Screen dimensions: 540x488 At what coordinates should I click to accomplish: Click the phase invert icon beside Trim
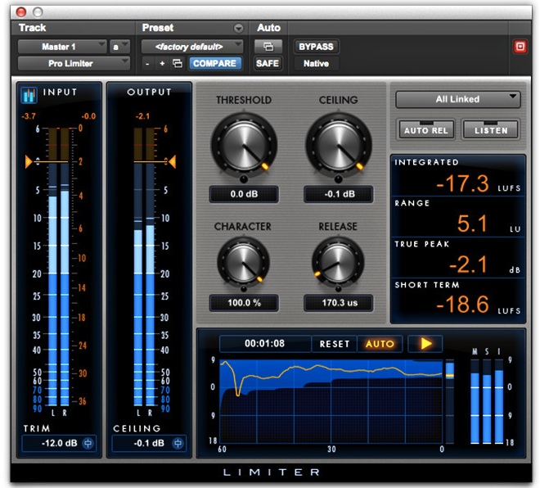tap(88, 444)
